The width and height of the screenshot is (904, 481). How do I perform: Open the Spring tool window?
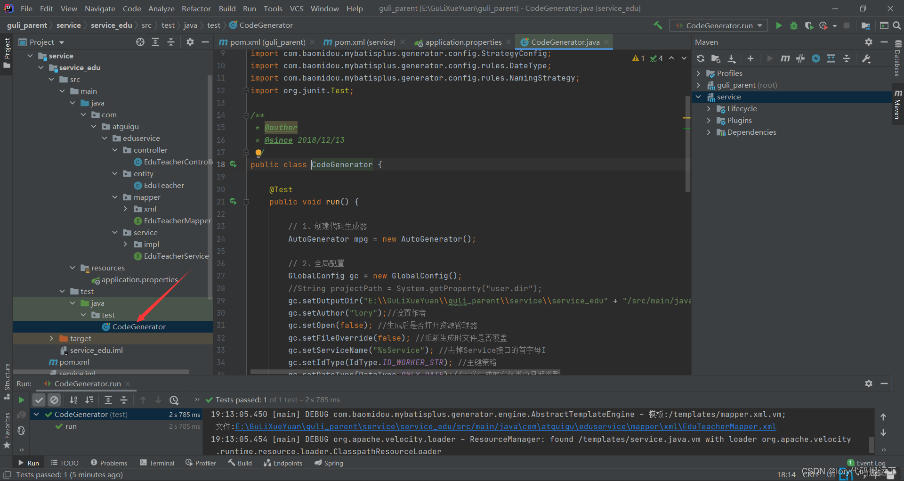(x=329, y=463)
